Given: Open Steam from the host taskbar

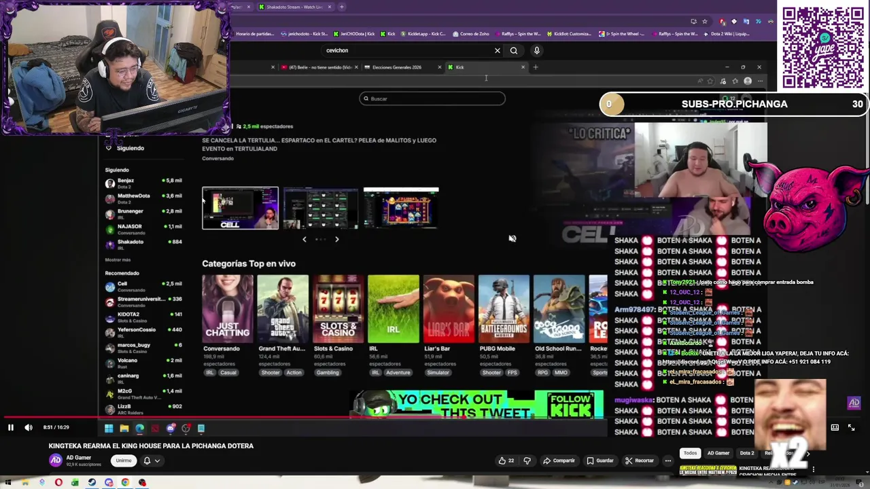Looking at the screenshot, I should pos(92,483).
